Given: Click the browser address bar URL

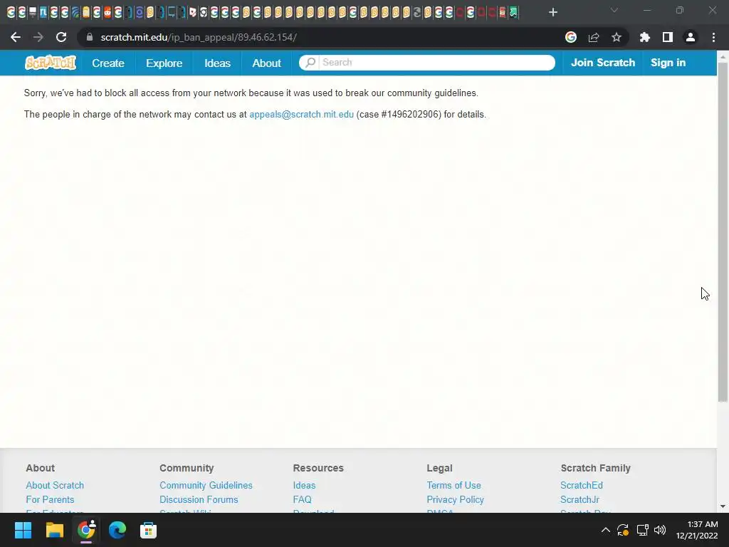Looking at the screenshot, I should coord(199,37).
